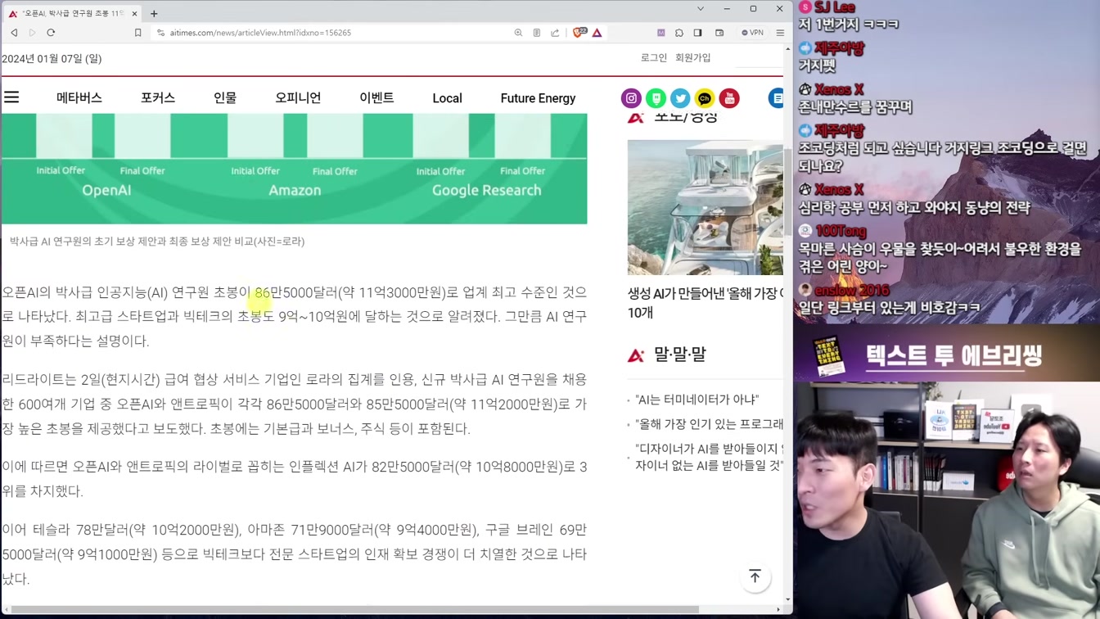Click the zoom magnifier in address bar
This screenshot has width=1100, height=619.
click(x=518, y=33)
